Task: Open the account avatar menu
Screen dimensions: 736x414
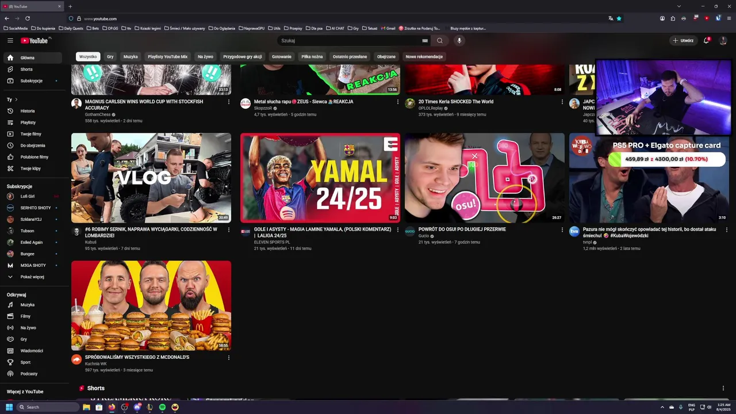Action: (723, 40)
